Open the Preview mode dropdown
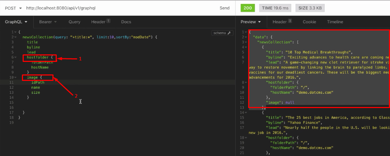This screenshot has height=156, width=390. pyautogui.click(x=251, y=22)
